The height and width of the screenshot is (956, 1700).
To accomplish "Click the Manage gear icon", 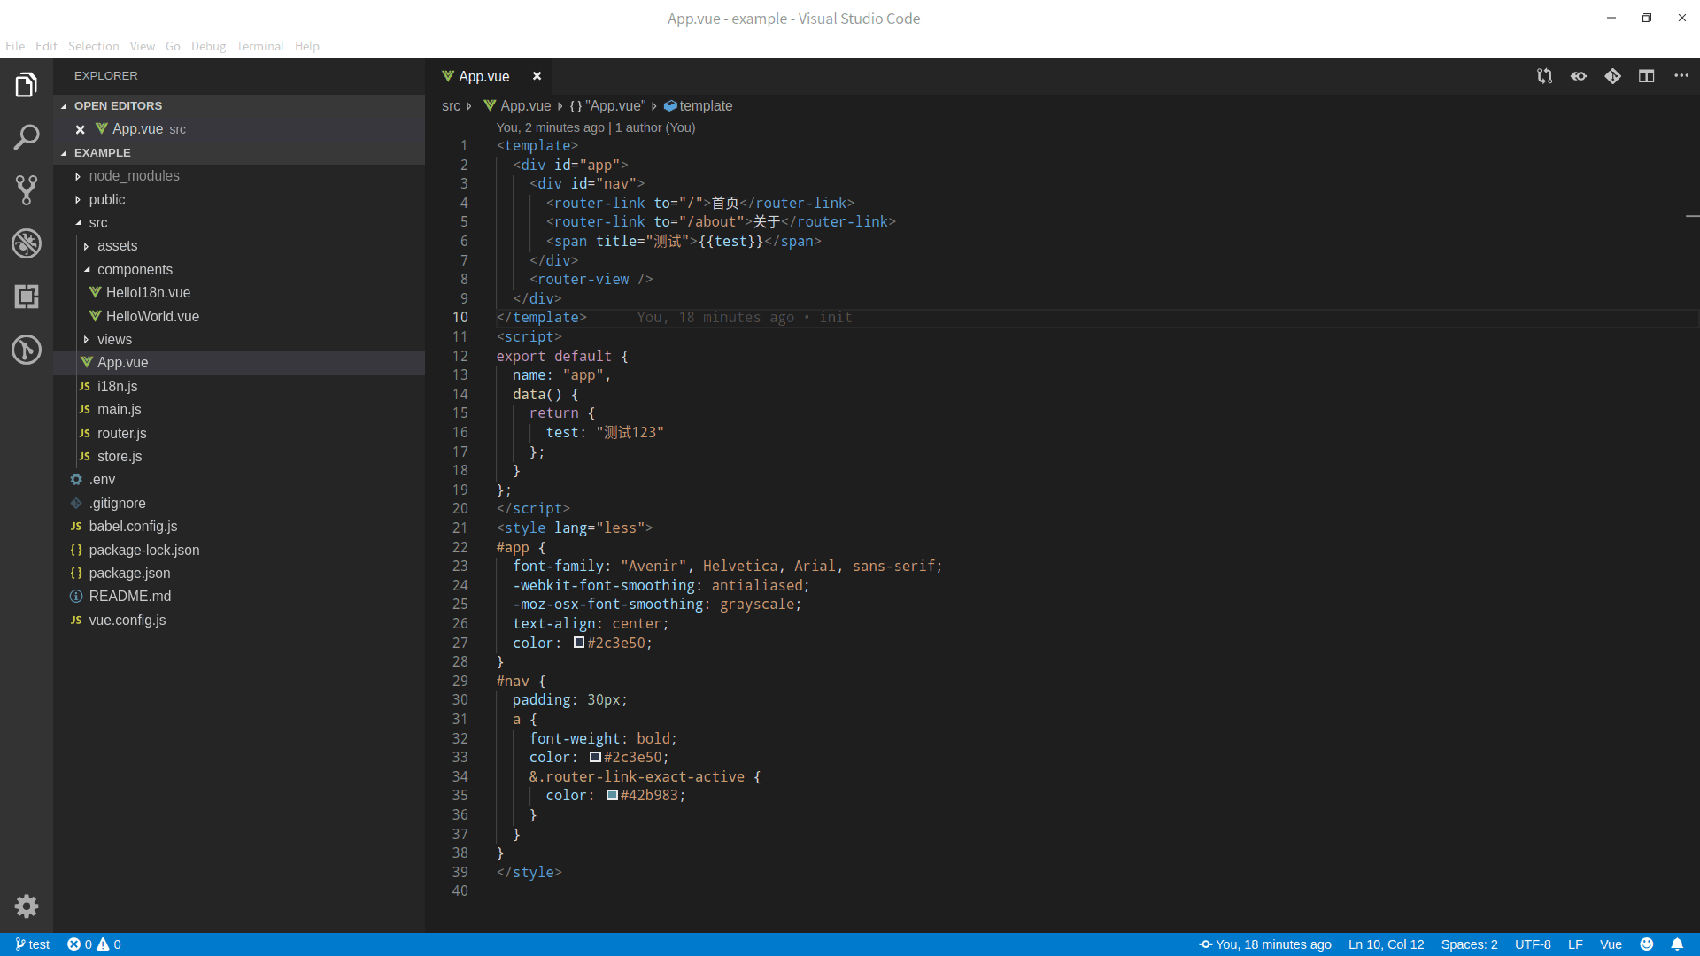I will (27, 906).
